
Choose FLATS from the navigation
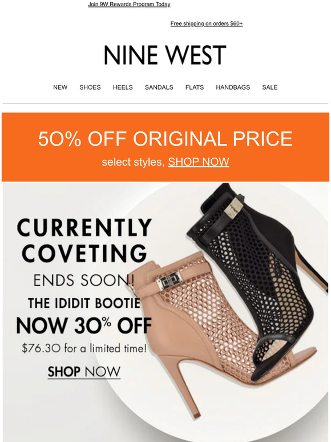[195, 87]
